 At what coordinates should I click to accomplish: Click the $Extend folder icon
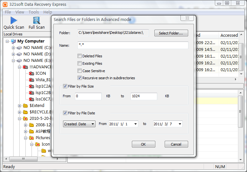tap(25, 106)
